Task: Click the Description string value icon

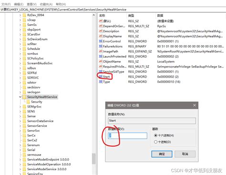Action: (x=101, y=31)
